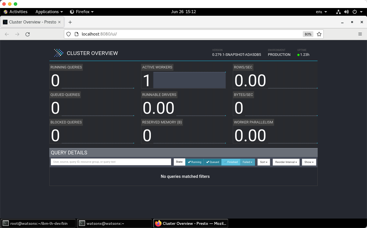Open the Applications menu
The image size is (367, 228).
pyautogui.click(x=49, y=12)
